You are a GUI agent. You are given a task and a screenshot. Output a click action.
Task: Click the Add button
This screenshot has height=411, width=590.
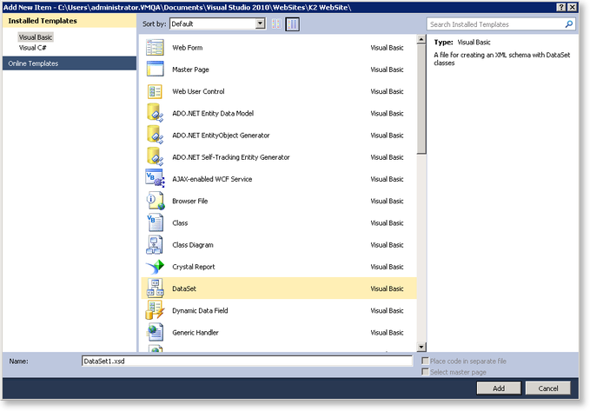499,388
